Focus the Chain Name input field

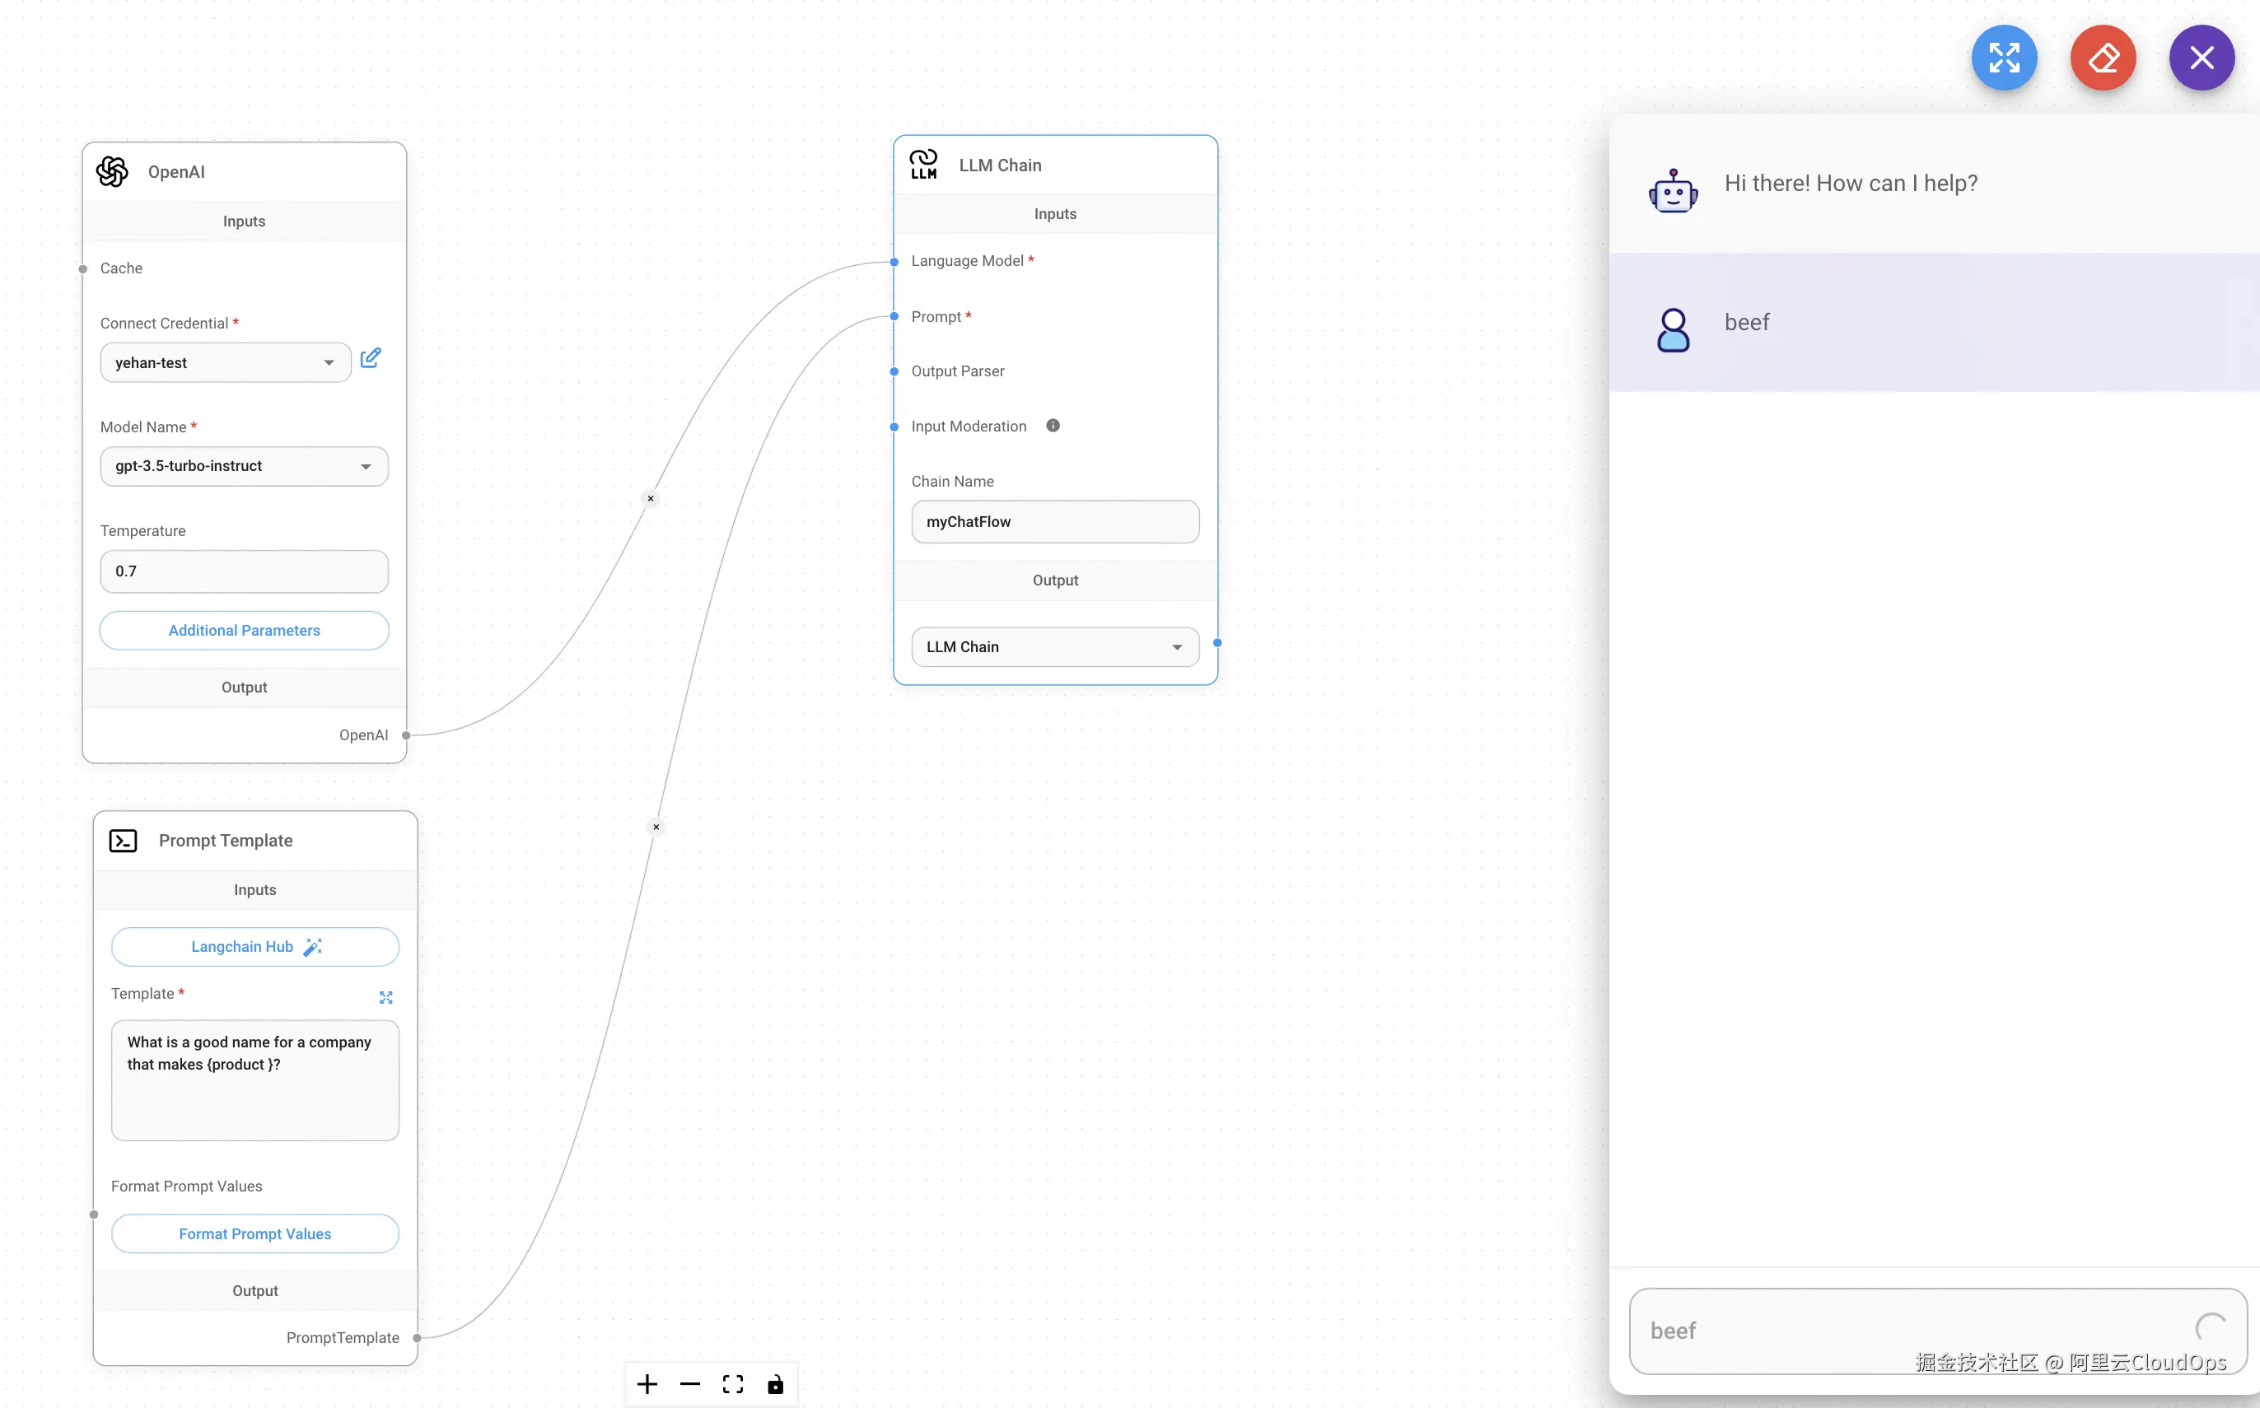coord(1054,521)
